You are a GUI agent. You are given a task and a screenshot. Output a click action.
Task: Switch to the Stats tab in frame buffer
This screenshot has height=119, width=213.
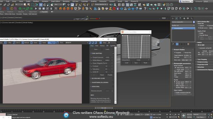[97, 46]
